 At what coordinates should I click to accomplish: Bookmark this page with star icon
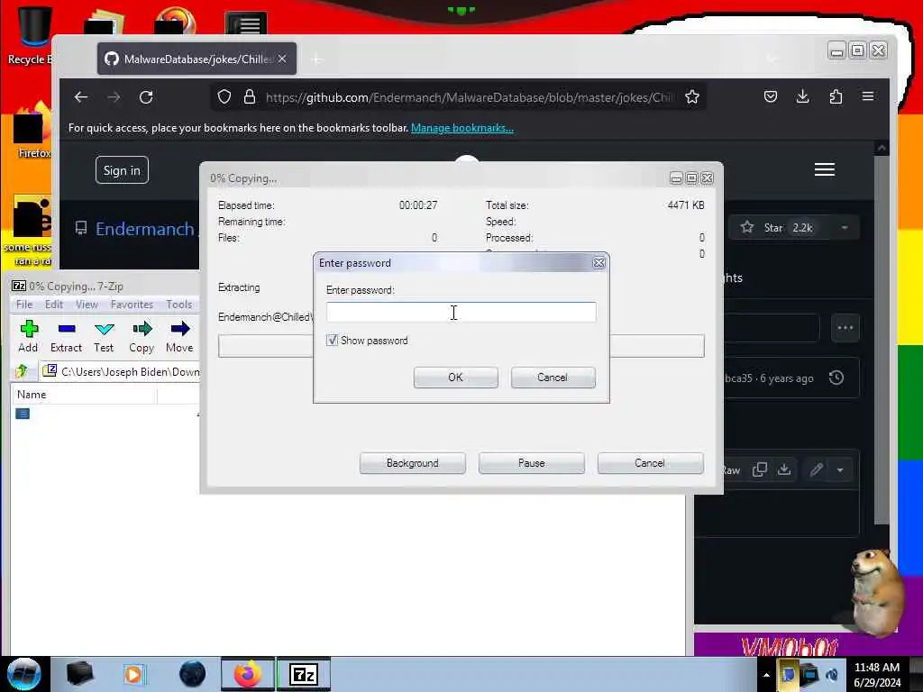pos(692,97)
